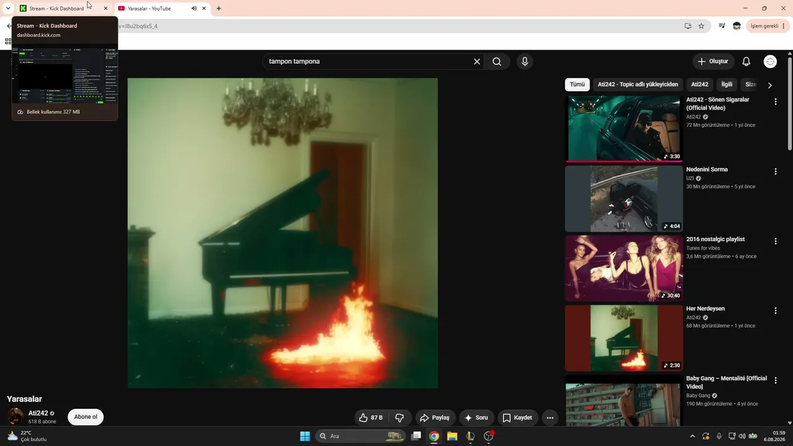Open the Windows Start menu
The width and height of the screenshot is (793, 446).
click(305, 436)
